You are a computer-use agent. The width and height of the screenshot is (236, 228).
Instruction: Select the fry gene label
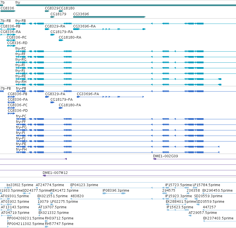(17, 2)
